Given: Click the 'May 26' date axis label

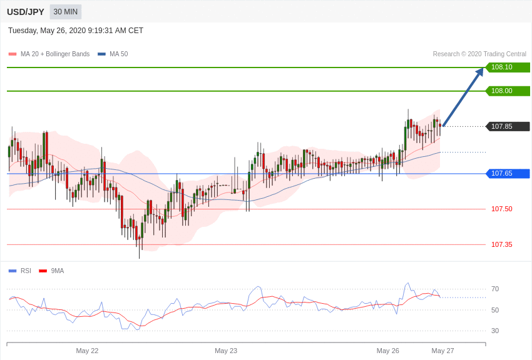Looking at the screenshot, I should tap(388, 351).
